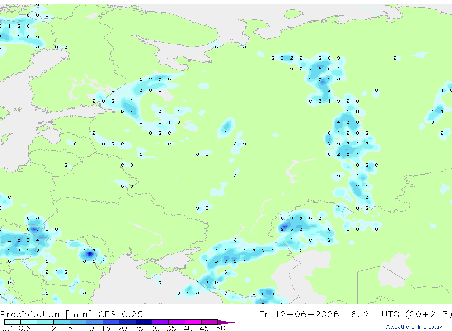Pick the 15–20 mm legend swatch

point(111,322)
